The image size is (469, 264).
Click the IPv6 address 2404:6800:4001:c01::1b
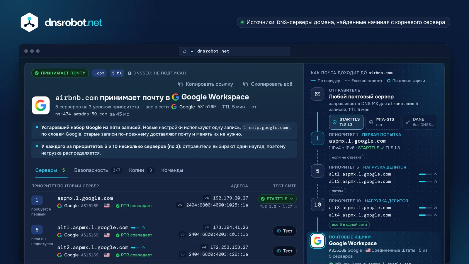218,234
